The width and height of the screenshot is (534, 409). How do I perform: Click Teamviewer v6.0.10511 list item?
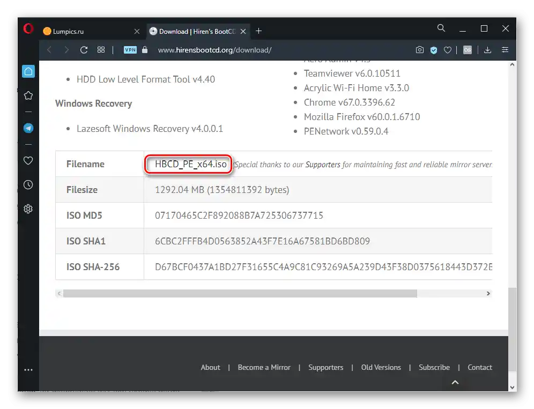point(352,73)
